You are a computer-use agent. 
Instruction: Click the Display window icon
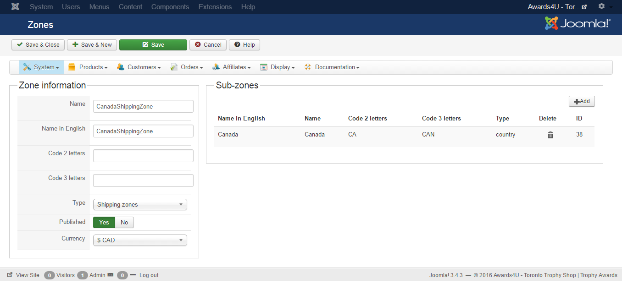(x=264, y=67)
